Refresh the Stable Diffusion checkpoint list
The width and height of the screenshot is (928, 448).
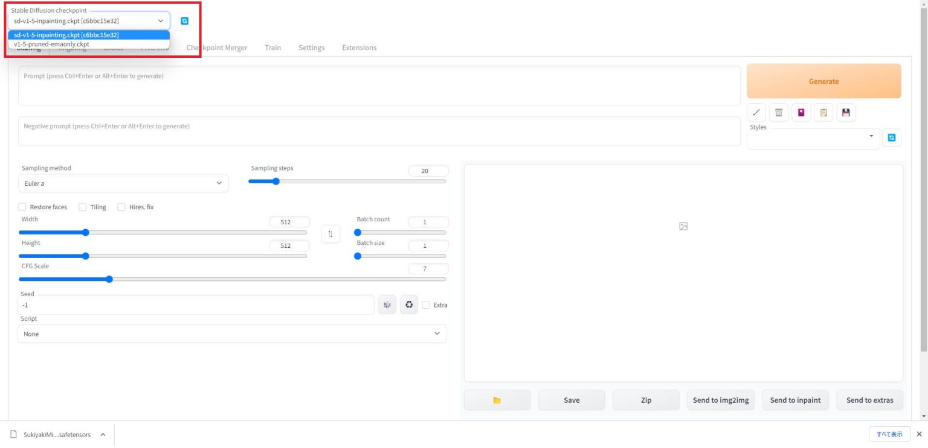[185, 20]
